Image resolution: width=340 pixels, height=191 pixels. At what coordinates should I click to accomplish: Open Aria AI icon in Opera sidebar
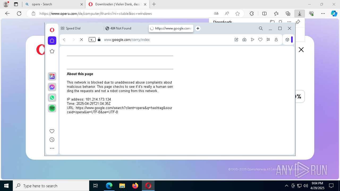(52, 76)
